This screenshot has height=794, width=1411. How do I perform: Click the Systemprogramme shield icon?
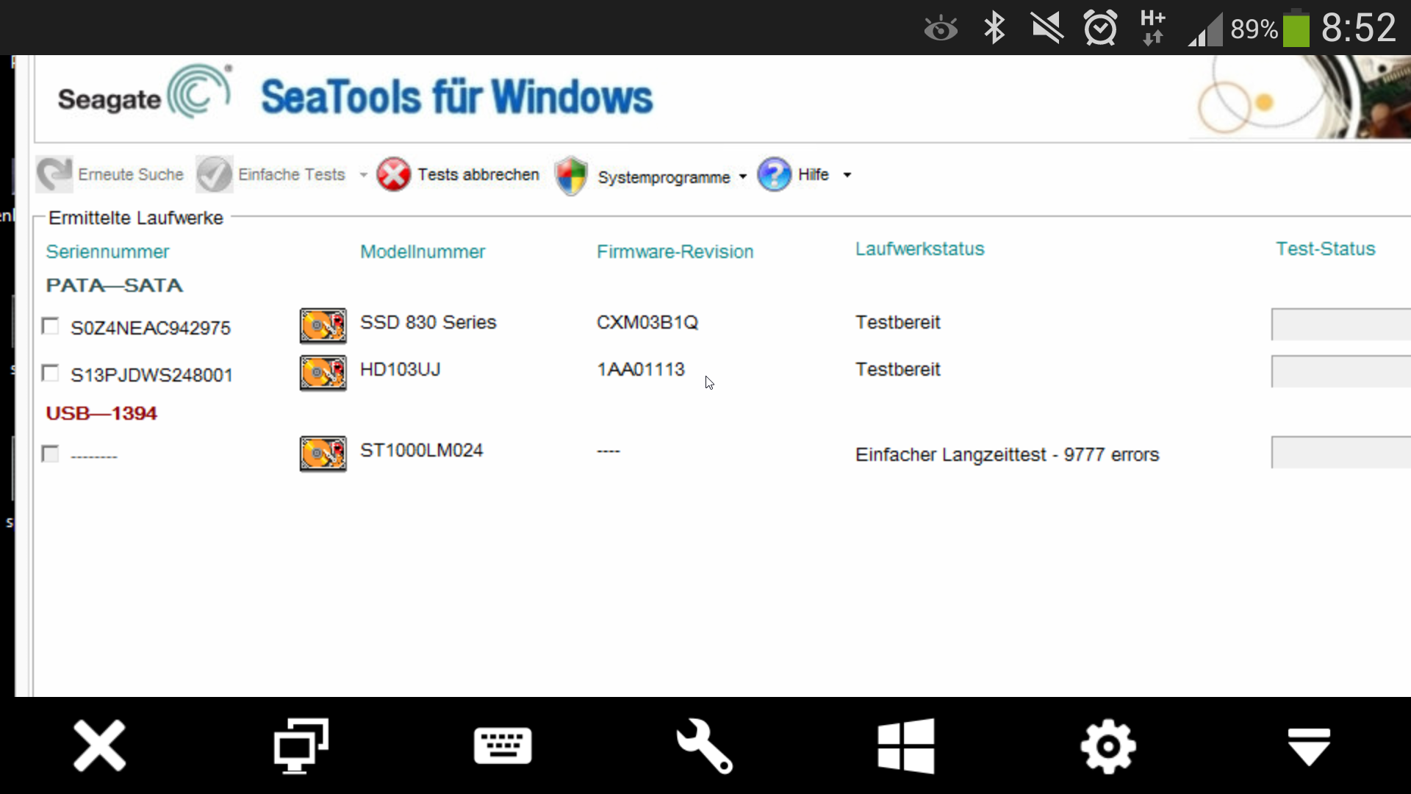tap(571, 176)
